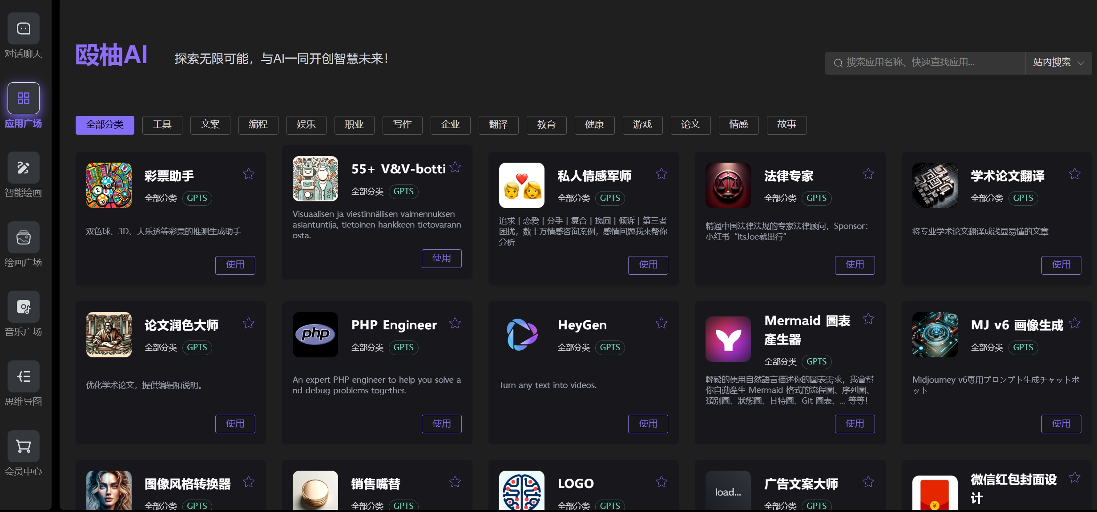Open the 思维导图 mind map sidebar icon
Viewport: 1097px width, 512px height.
point(23,376)
